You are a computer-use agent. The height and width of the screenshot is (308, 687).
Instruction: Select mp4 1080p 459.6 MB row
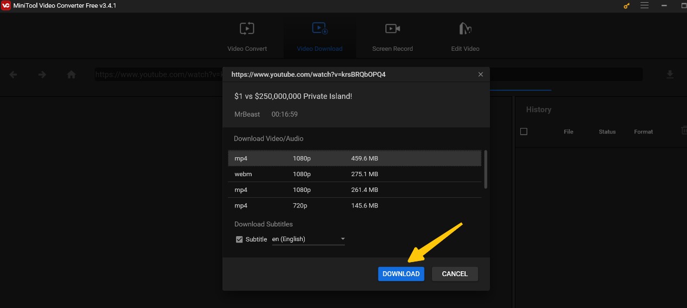355,158
